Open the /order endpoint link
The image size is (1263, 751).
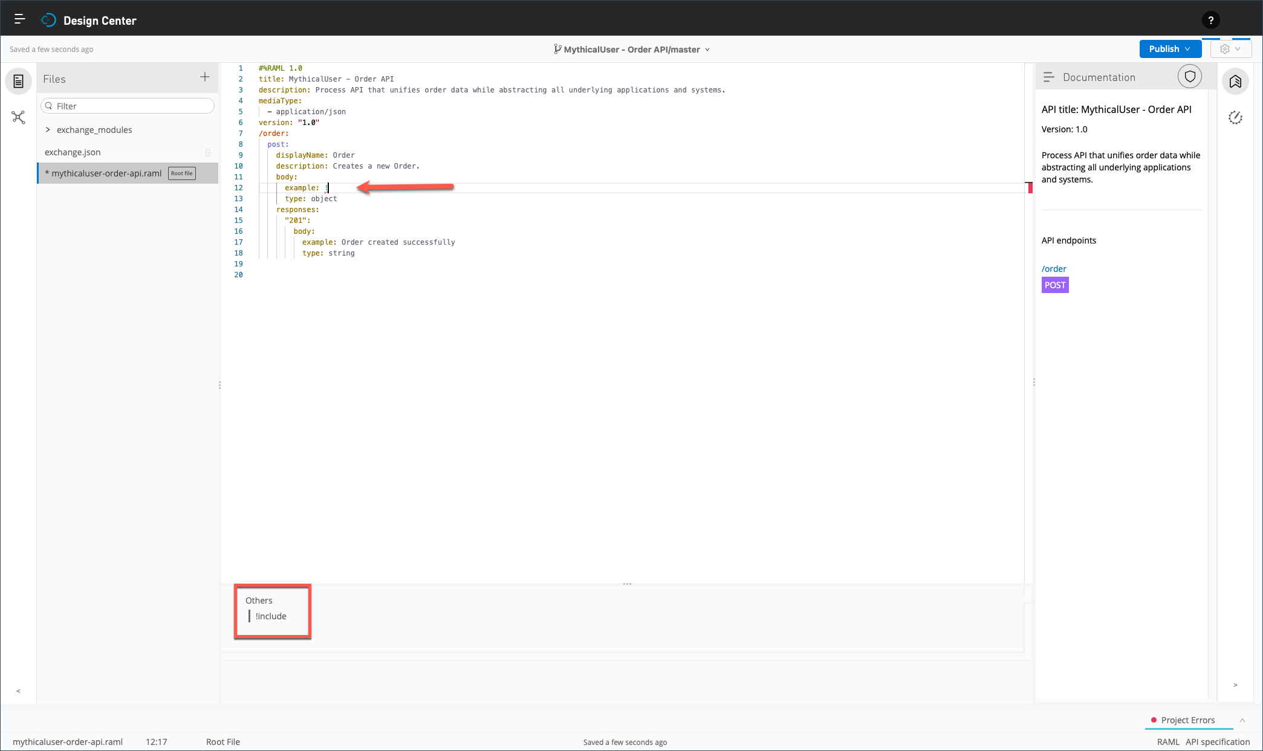[1054, 269]
